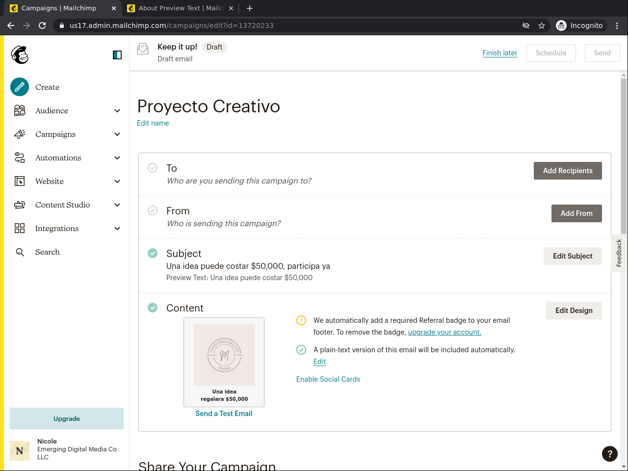
Task: Click the Mailchimp Freddie logo
Action: [x=20, y=55]
